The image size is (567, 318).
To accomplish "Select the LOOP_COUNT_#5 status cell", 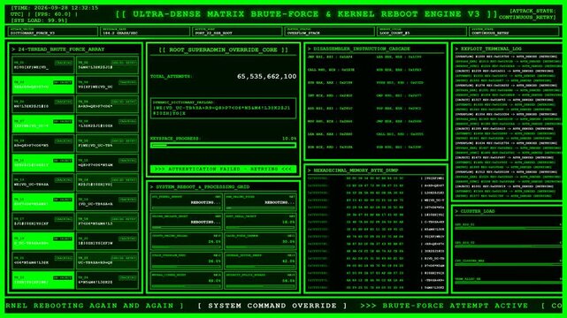I will click(422, 32).
